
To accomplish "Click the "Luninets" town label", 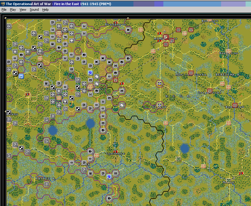I will [x=115, y=154].
